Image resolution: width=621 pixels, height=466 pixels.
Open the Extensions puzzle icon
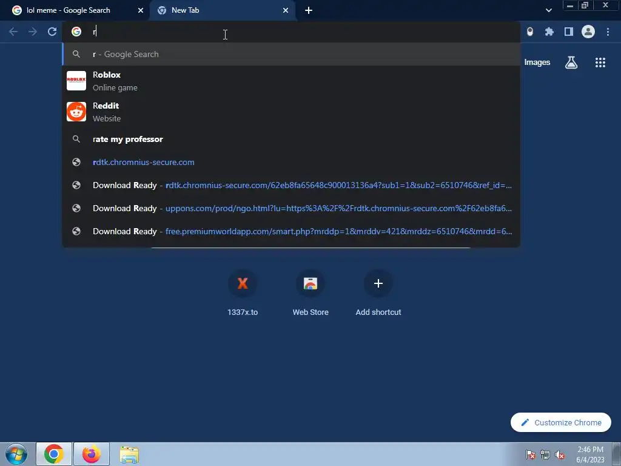(549, 32)
